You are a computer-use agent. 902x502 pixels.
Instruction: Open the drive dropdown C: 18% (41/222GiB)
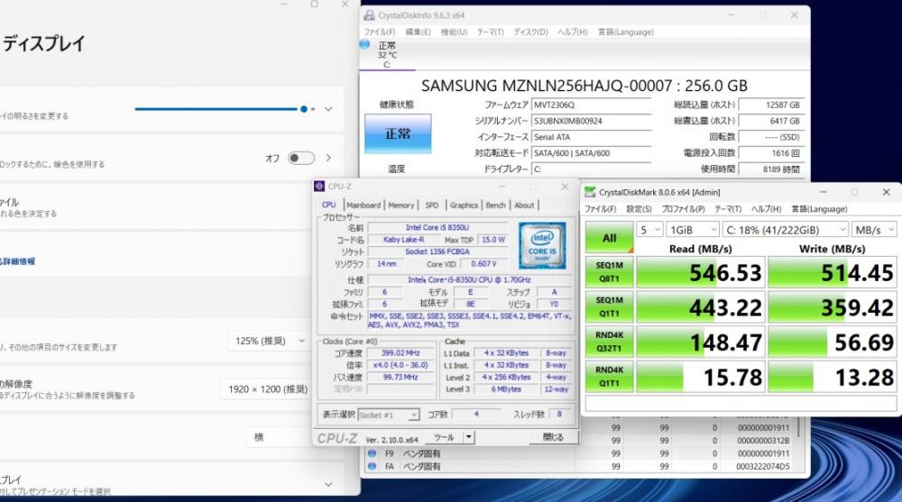(786, 230)
